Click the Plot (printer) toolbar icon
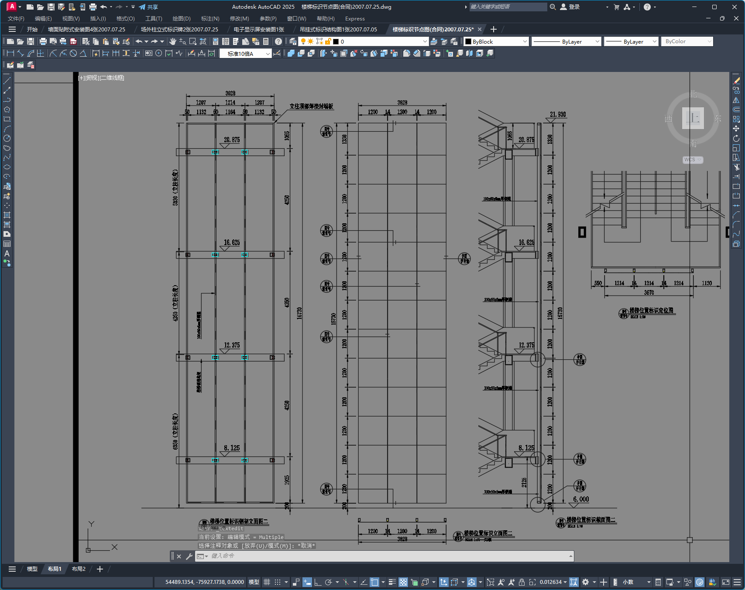Screen dimensions: 745x590 click(43, 41)
